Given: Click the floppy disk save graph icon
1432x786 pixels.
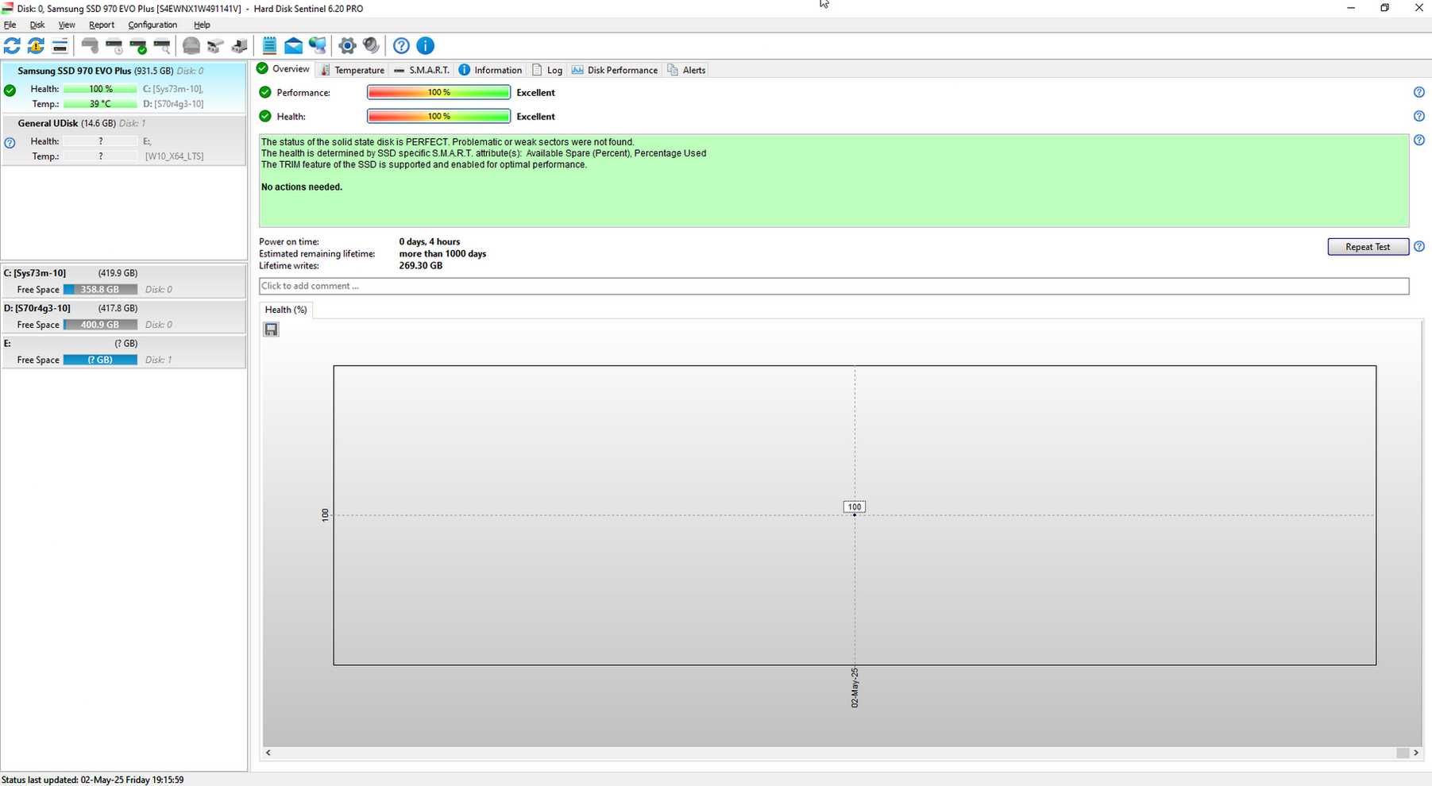Looking at the screenshot, I should coord(271,329).
